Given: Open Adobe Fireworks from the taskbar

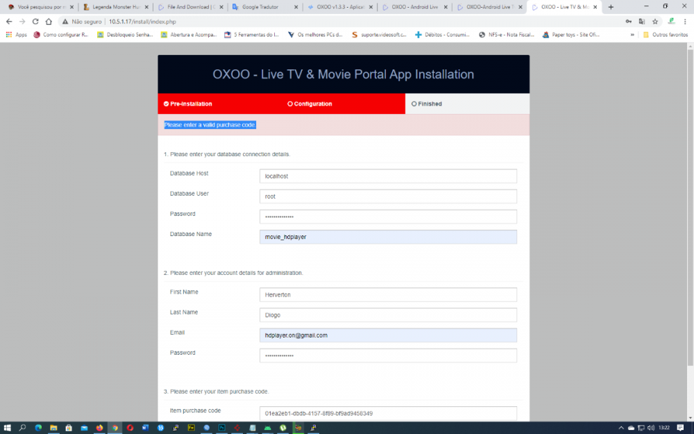Looking at the screenshot, I should tap(192, 428).
